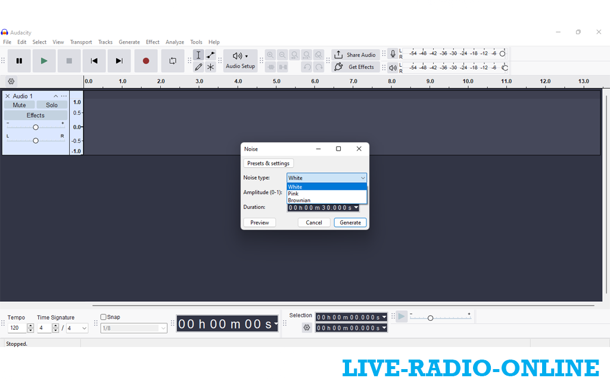Open the Effect menu

(152, 42)
